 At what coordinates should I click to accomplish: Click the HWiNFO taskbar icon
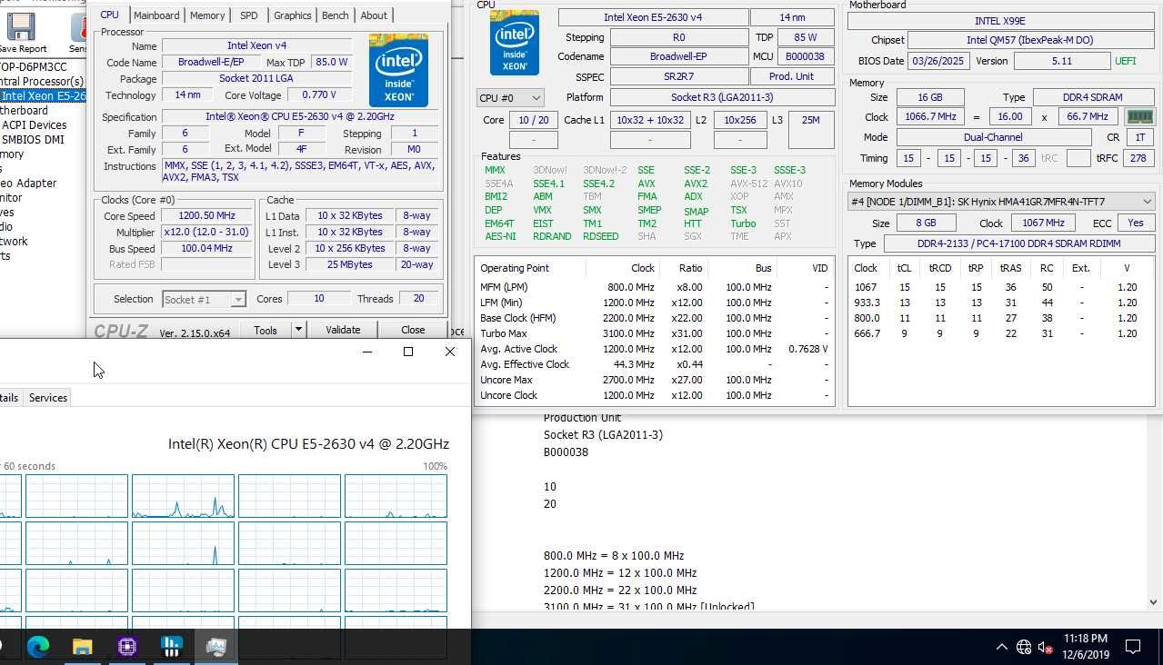(171, 647)
